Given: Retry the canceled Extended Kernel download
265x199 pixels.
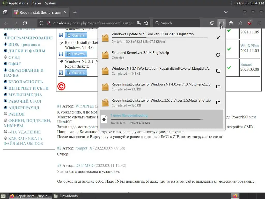Looking at the screenshot, I should tap(218, 55).
